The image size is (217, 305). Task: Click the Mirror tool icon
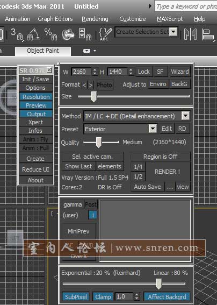point(190,34)
